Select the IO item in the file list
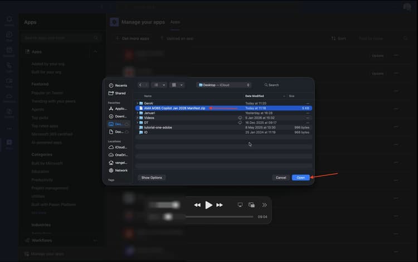 223,132
